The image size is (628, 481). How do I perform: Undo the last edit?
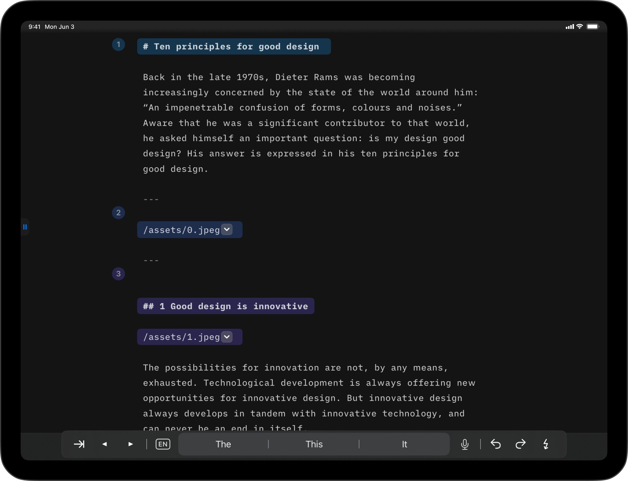pyautogui.click(x=496, y=444)
